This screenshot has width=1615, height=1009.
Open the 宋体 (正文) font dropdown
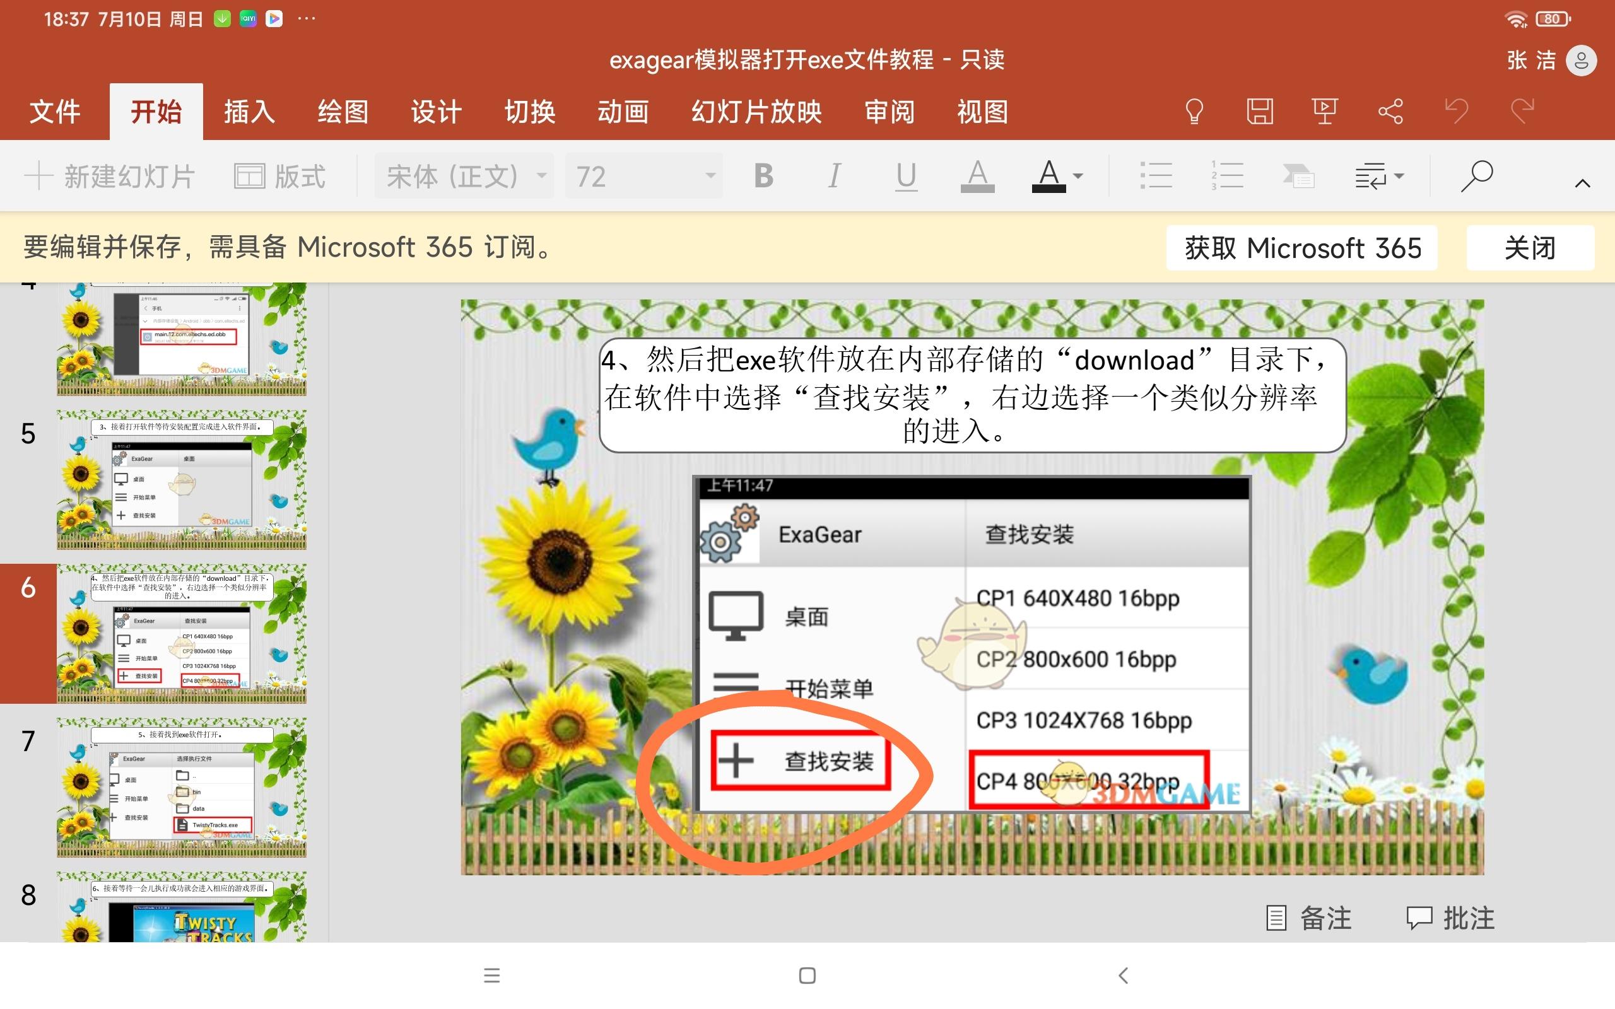point(464,176)
